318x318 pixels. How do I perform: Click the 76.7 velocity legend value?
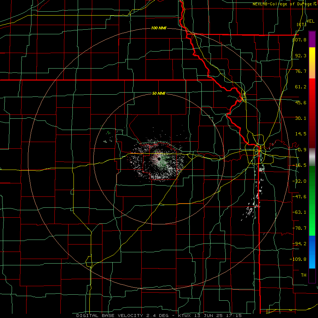coord(301,71)
